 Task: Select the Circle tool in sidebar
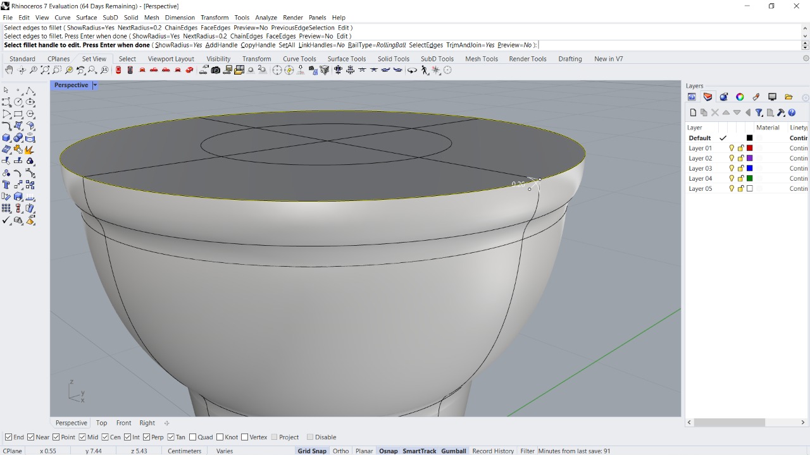[18, 102]
